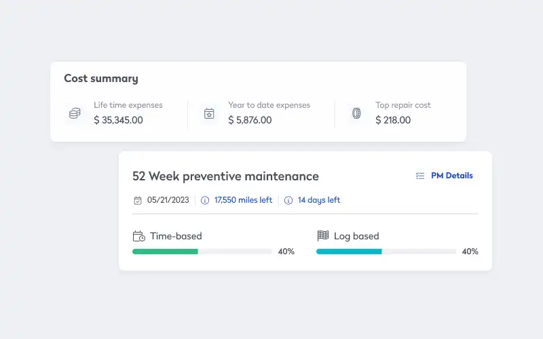Click the calendar clock icon beside Time-based
Viewport: 543px width, 339px height.
click(x=138, y=236)
